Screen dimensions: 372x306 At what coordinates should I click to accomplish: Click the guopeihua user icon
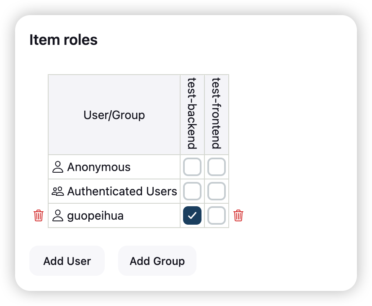click(57, 216)
